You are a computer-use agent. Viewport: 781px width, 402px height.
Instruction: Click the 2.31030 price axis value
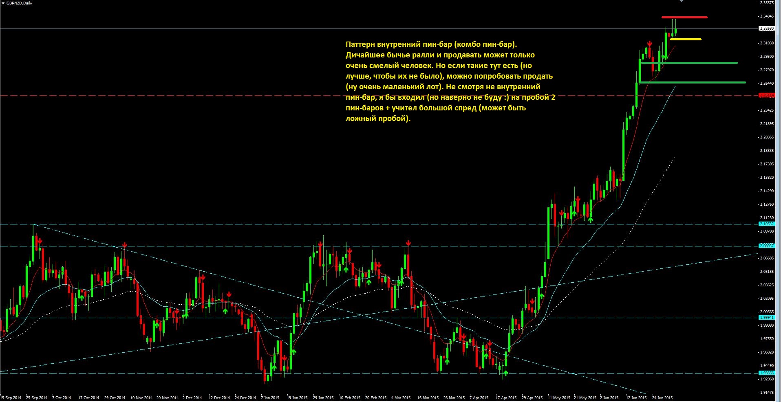pyautogui.click(x=767, y=43)
